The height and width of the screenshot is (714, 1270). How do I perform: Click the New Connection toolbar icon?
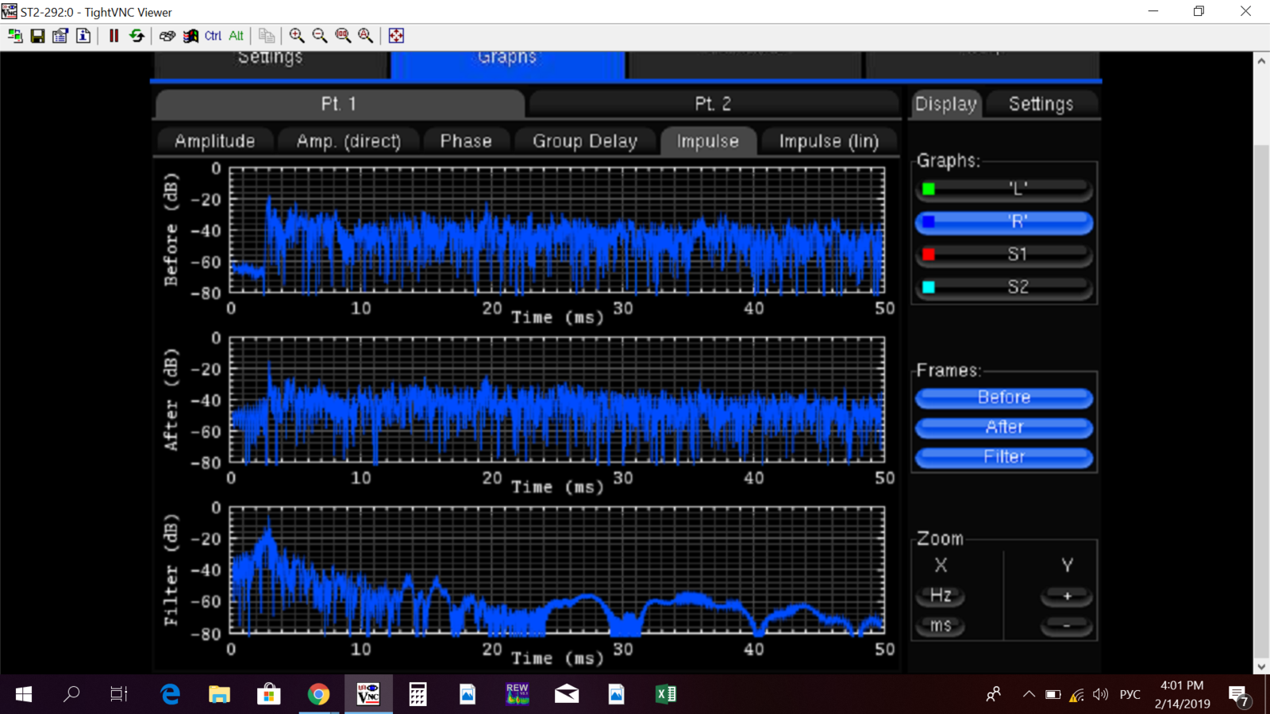pyautogui.click(x=15, y=36)
